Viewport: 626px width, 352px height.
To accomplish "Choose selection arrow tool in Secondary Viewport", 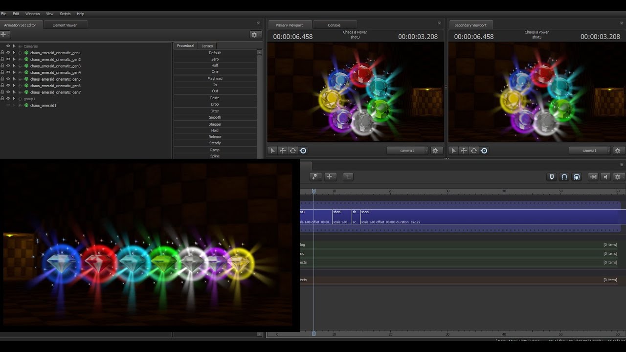I will [453, 151].
